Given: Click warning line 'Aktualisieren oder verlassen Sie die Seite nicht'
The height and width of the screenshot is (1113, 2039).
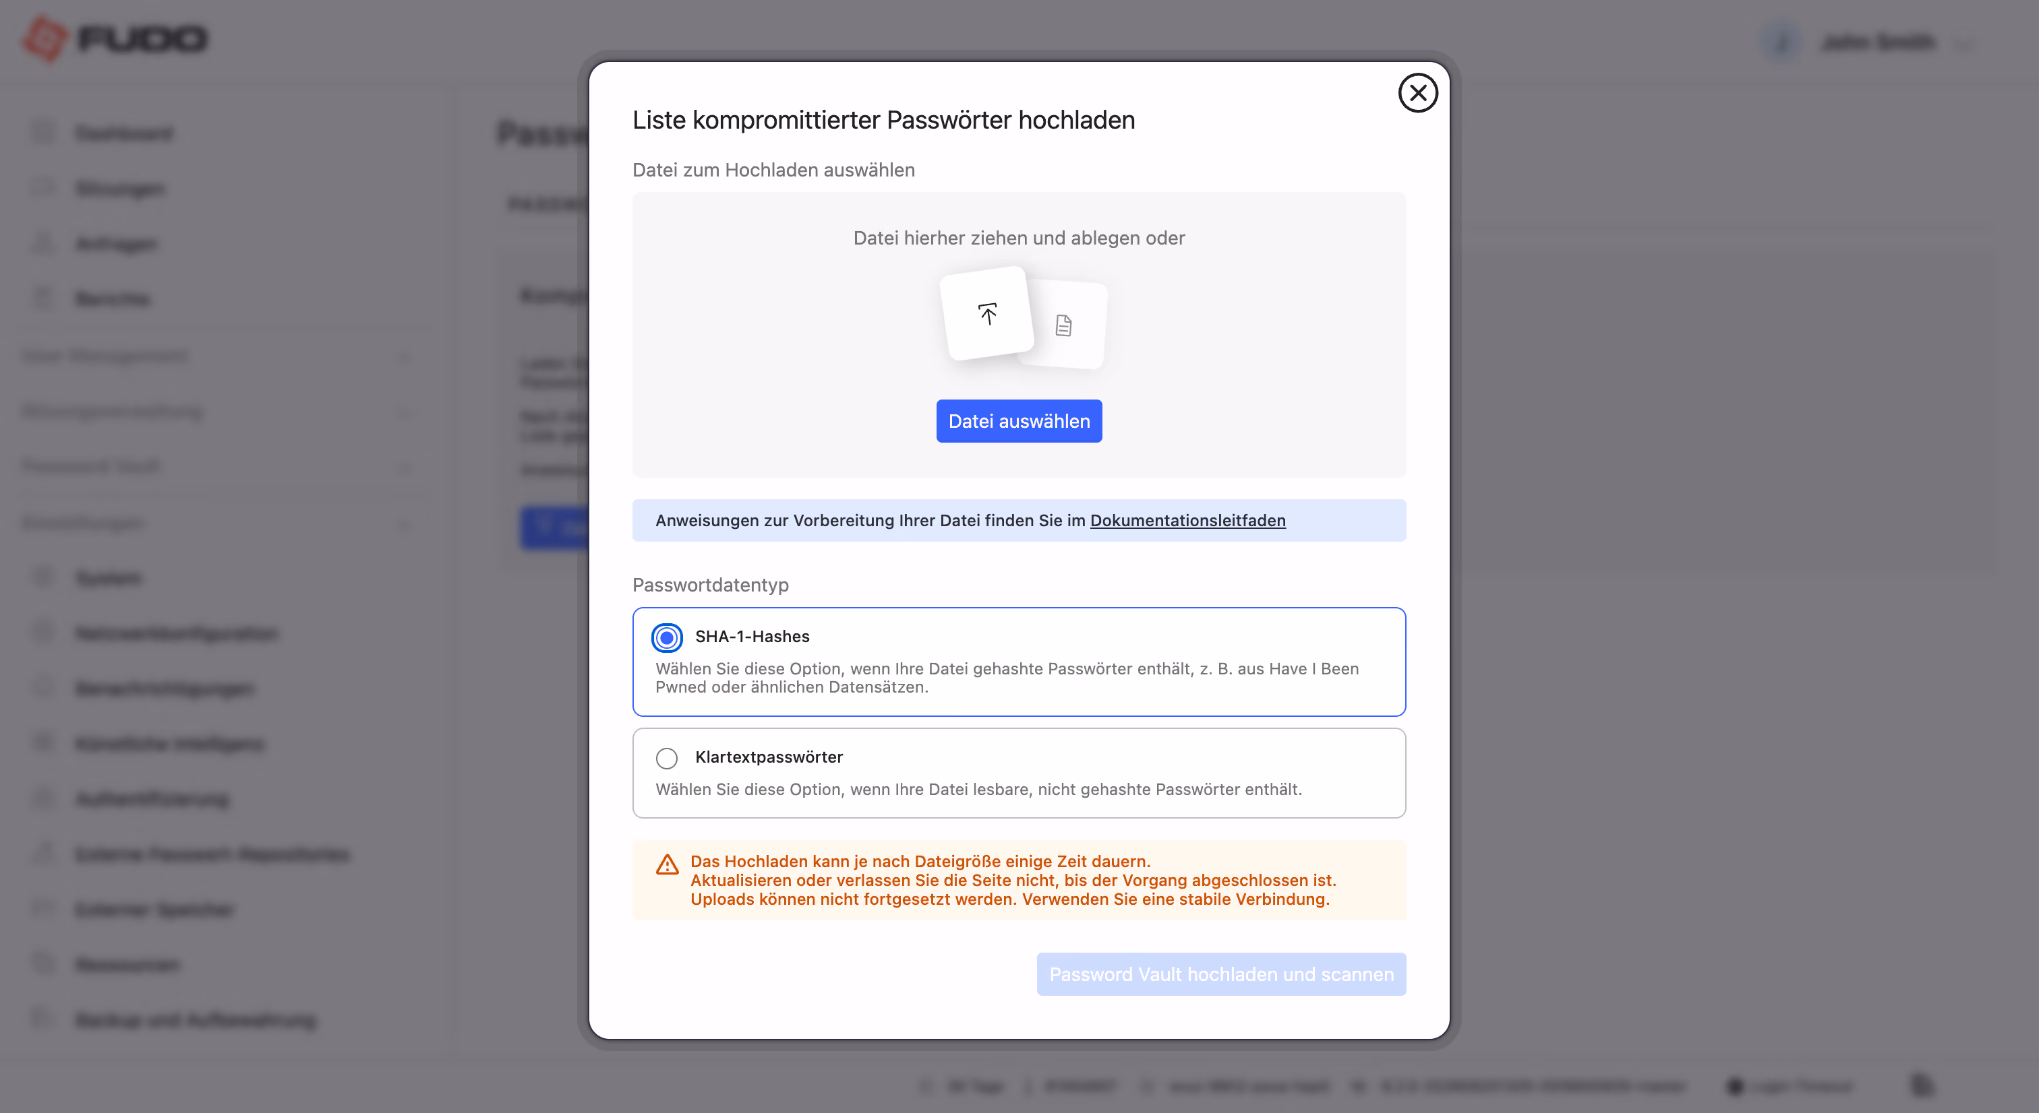Looking at the screenshot, I should pyautogui.click(x=1012, y=881).
